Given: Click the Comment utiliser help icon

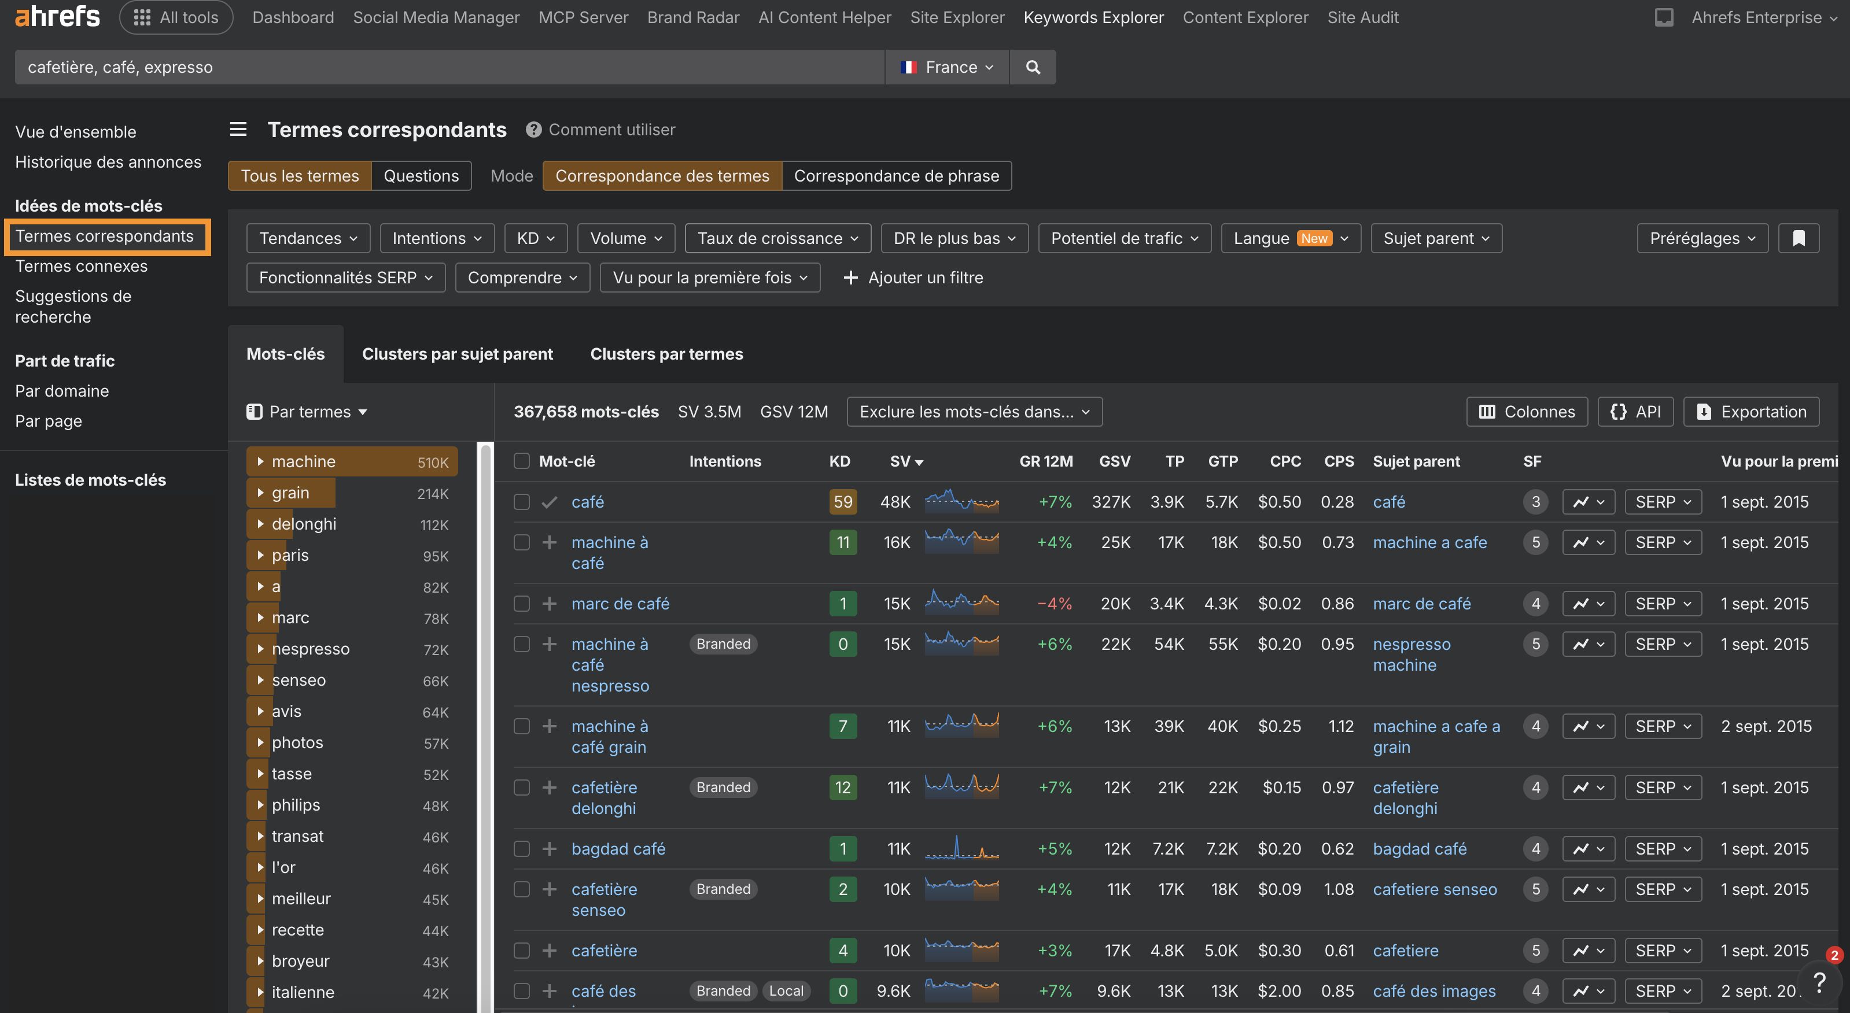Looking at the screenshot, I should (533, 130).
